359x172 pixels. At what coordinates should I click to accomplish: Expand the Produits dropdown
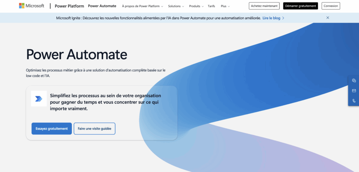pos(196,6)
